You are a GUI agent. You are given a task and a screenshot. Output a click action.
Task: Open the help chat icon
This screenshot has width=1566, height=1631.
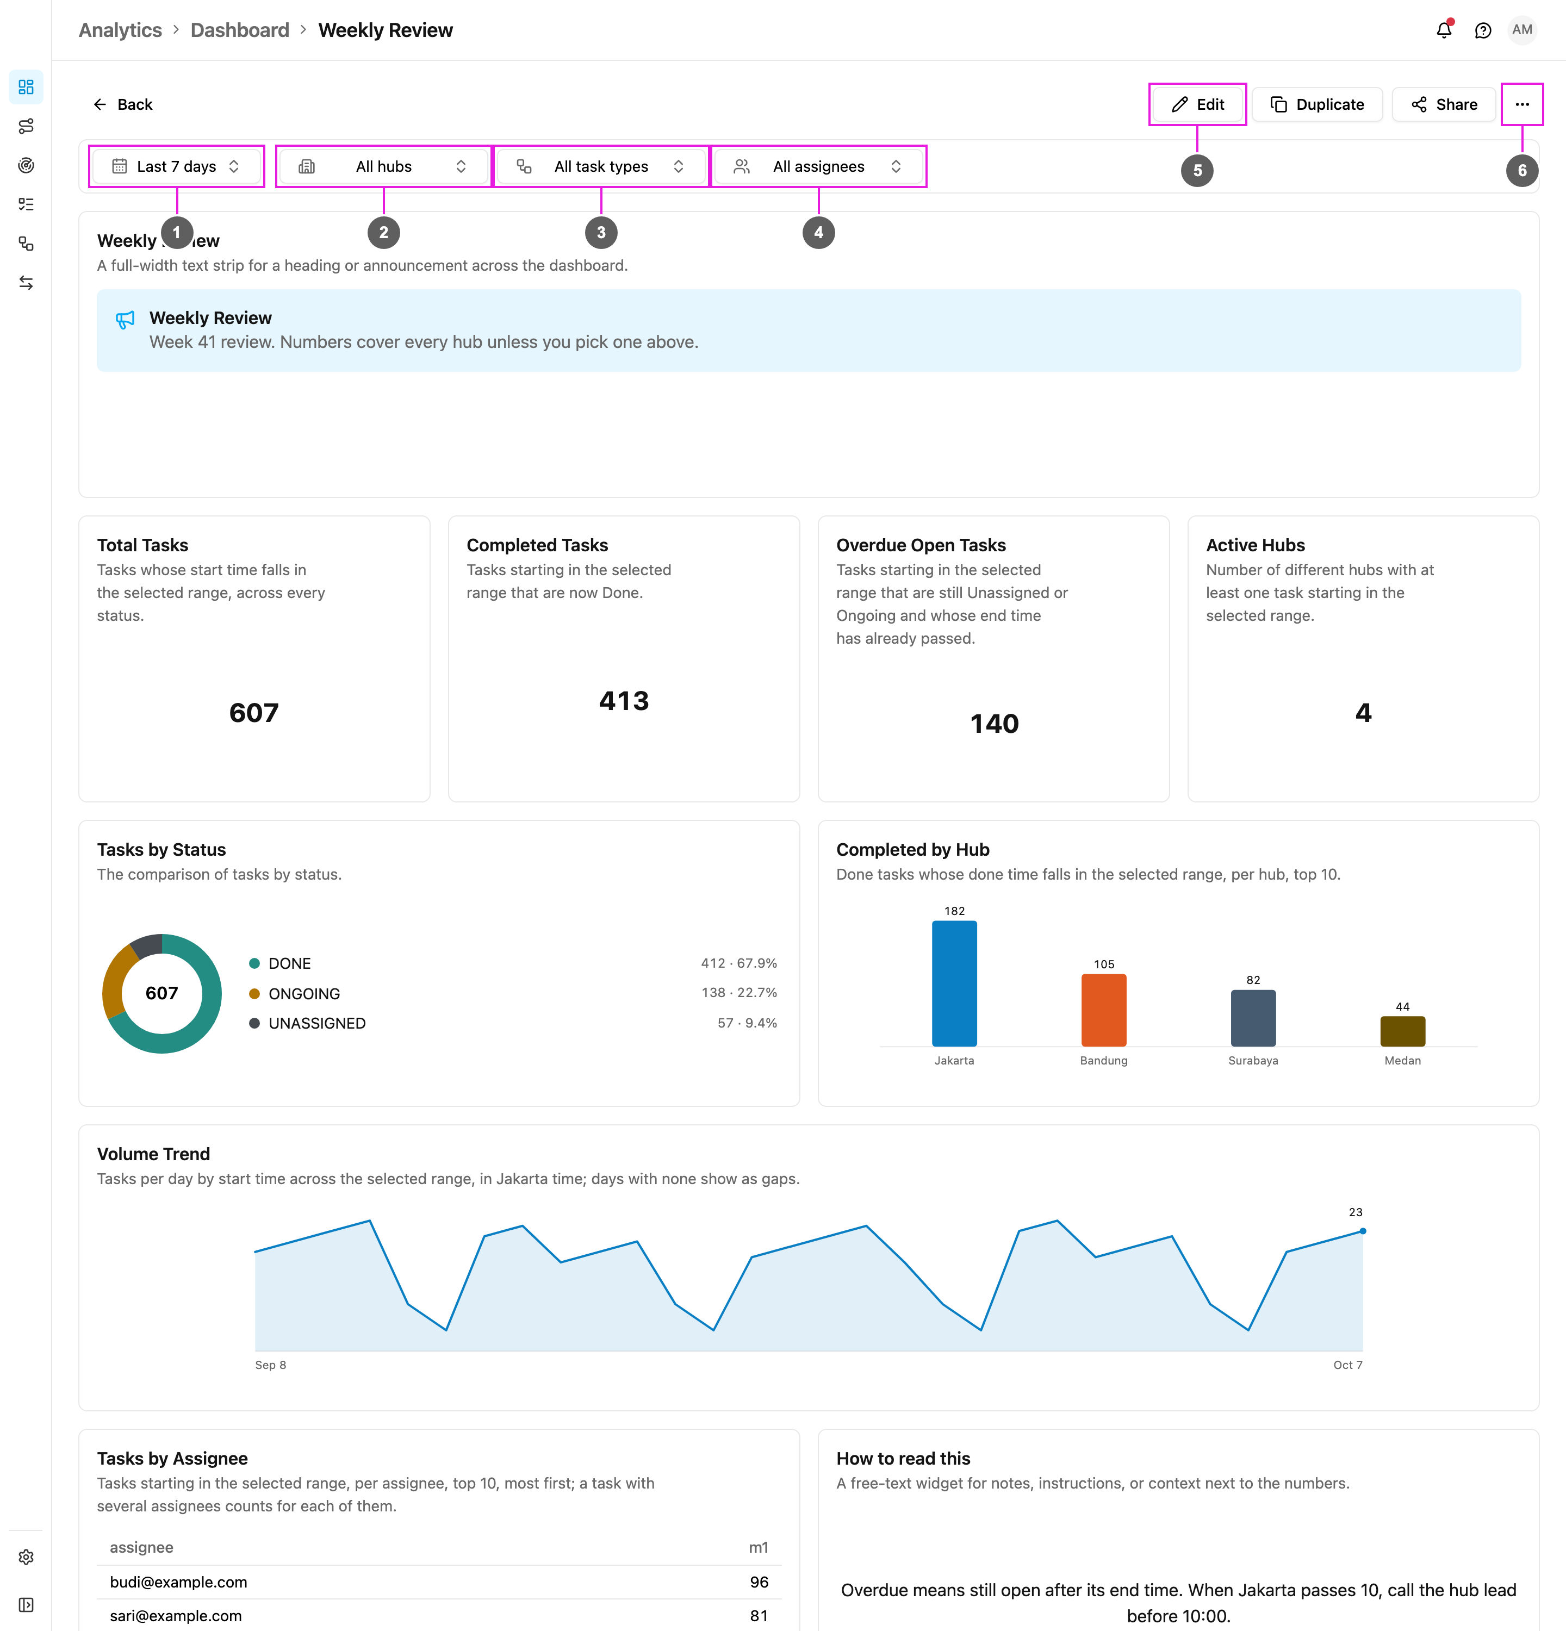(1483, 30)
